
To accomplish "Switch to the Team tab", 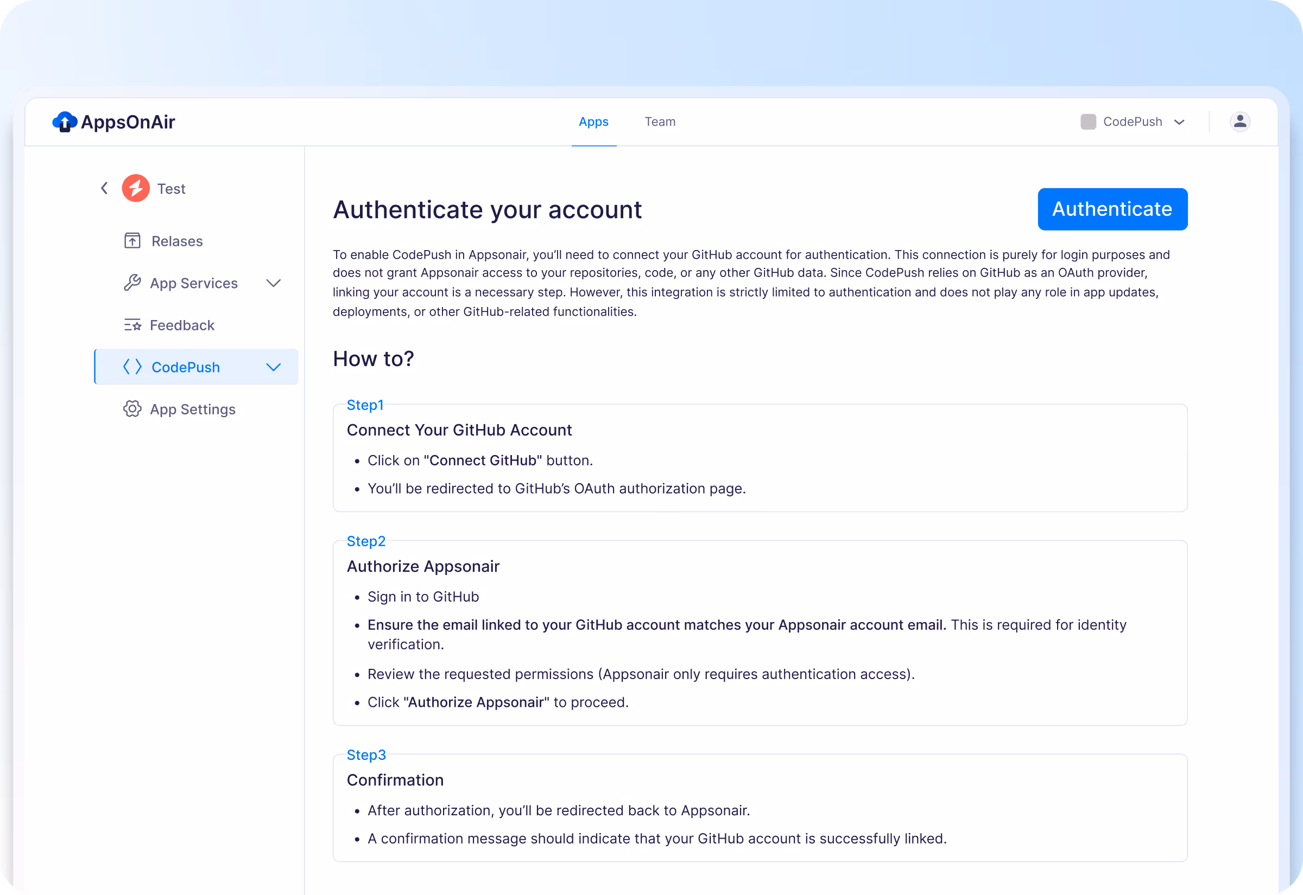I will pyautogui.click(x=660, y=122).
